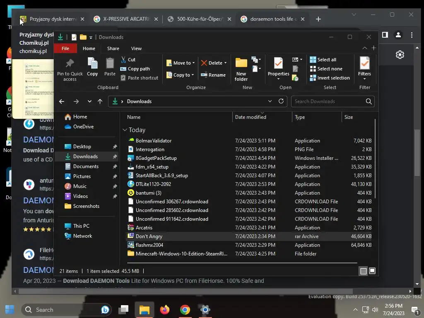The width and height of the screenshot is (424, 318).
Task: Click the Up one level arrow
Action: pos(100,101)
